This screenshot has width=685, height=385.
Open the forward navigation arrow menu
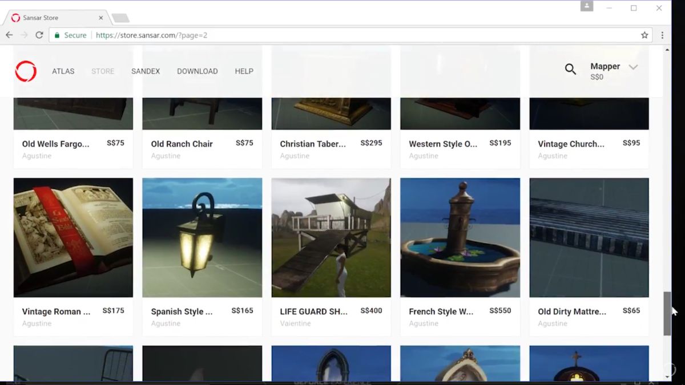(24, 35)
